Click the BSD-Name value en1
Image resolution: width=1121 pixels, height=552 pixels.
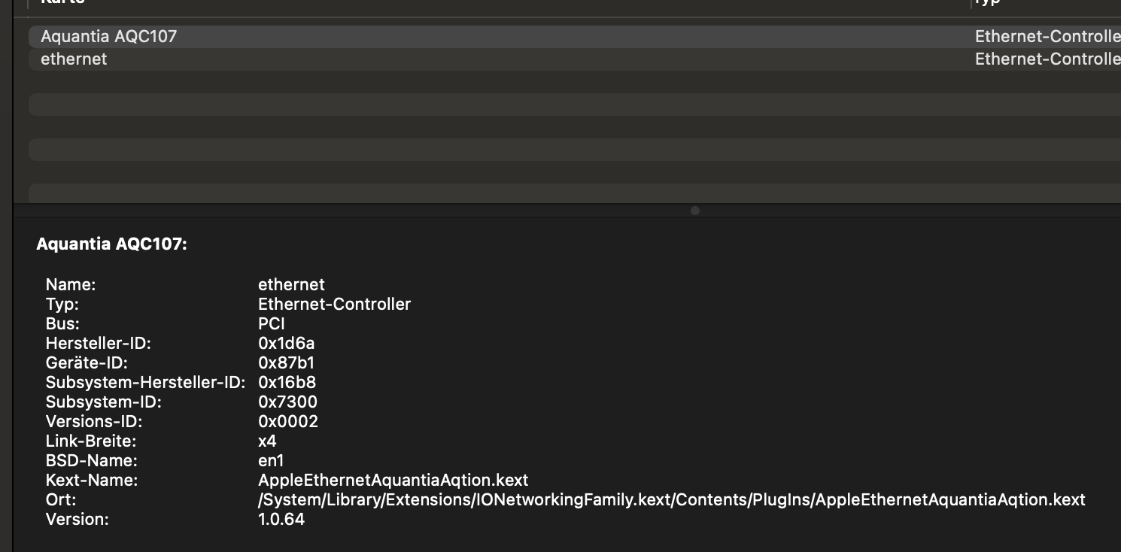[x=271, y=460]
